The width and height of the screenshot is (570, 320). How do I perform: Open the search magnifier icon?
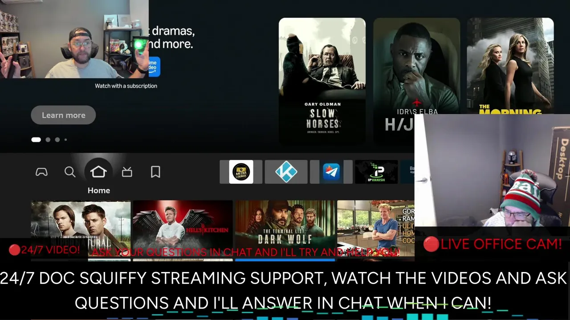pyautogui.click(x=70, y=172)
